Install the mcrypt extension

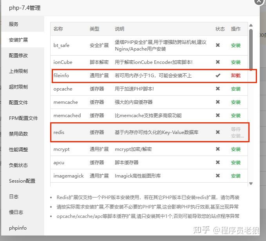click(235, 149)
